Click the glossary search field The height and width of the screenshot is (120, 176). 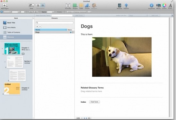[54, 23]
